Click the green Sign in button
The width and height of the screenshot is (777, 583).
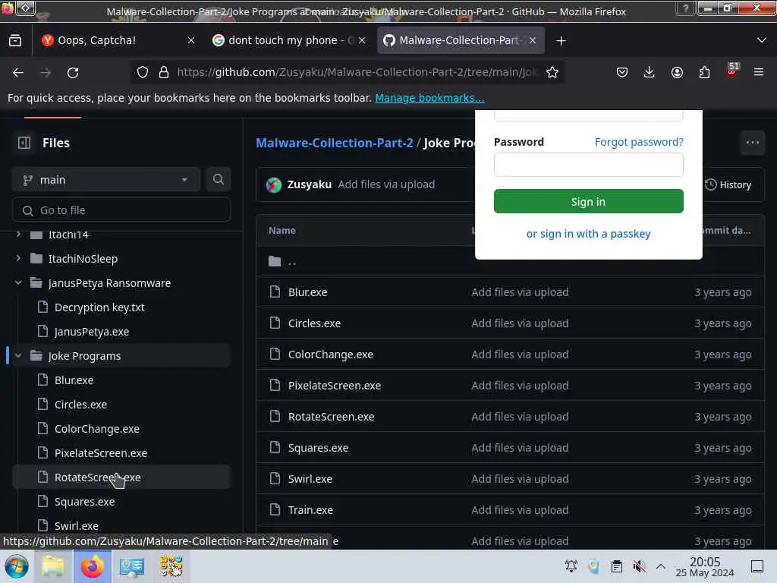coord(588,201)
